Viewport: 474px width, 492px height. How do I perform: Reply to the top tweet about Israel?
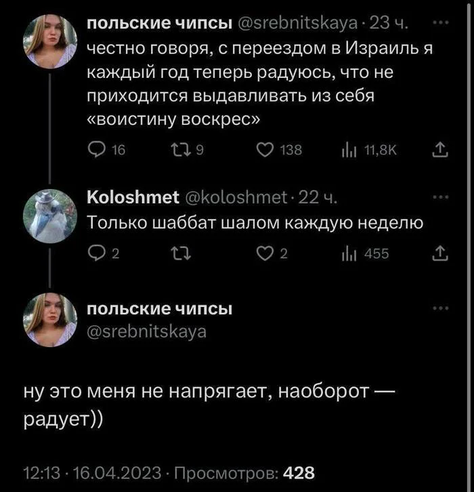(x=96, y=150)
